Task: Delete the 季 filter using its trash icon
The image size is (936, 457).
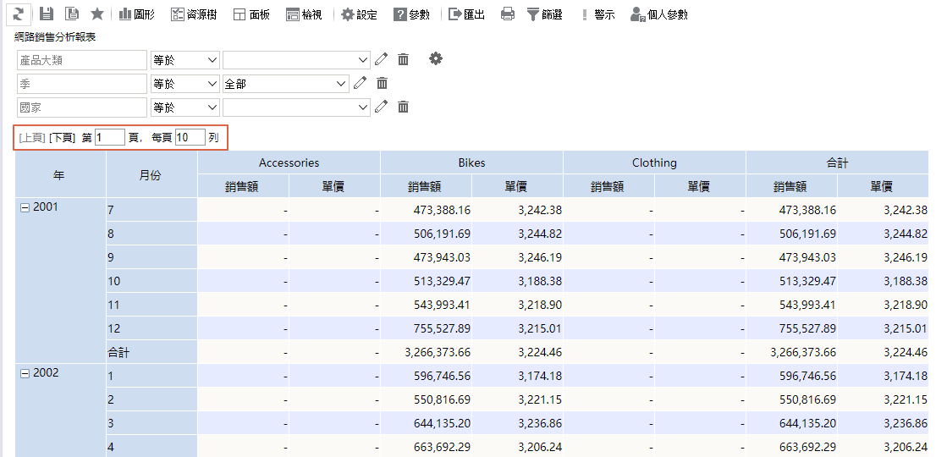Action: coord(383,83)
